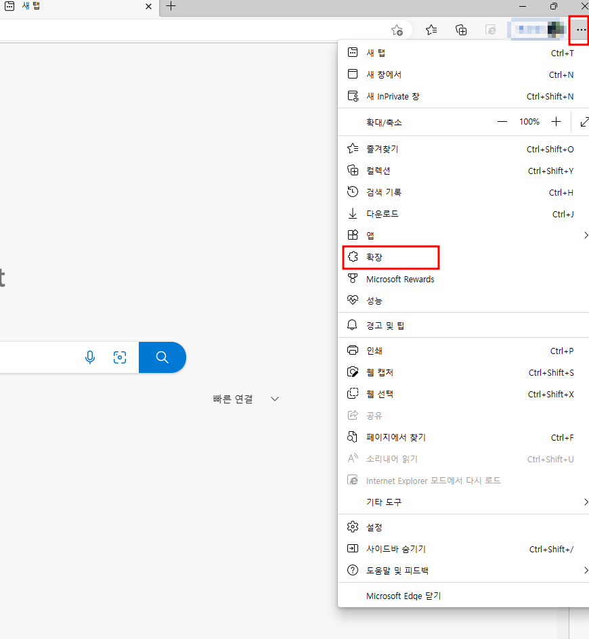Decrease zoom with the minus button
589x639 pixels.
click(502, 121)
